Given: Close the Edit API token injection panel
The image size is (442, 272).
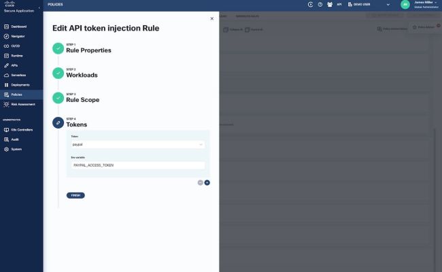Looking at the screenshot, I should click(x=211, y=18).
